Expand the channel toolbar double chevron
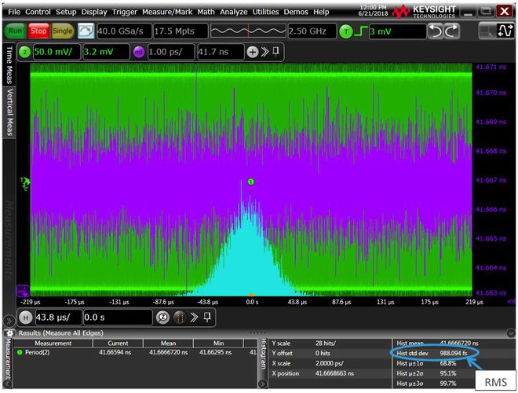Image resolution: width=518 pixels, height=393 pixels. pyautogui.click(x=264, y=52)
